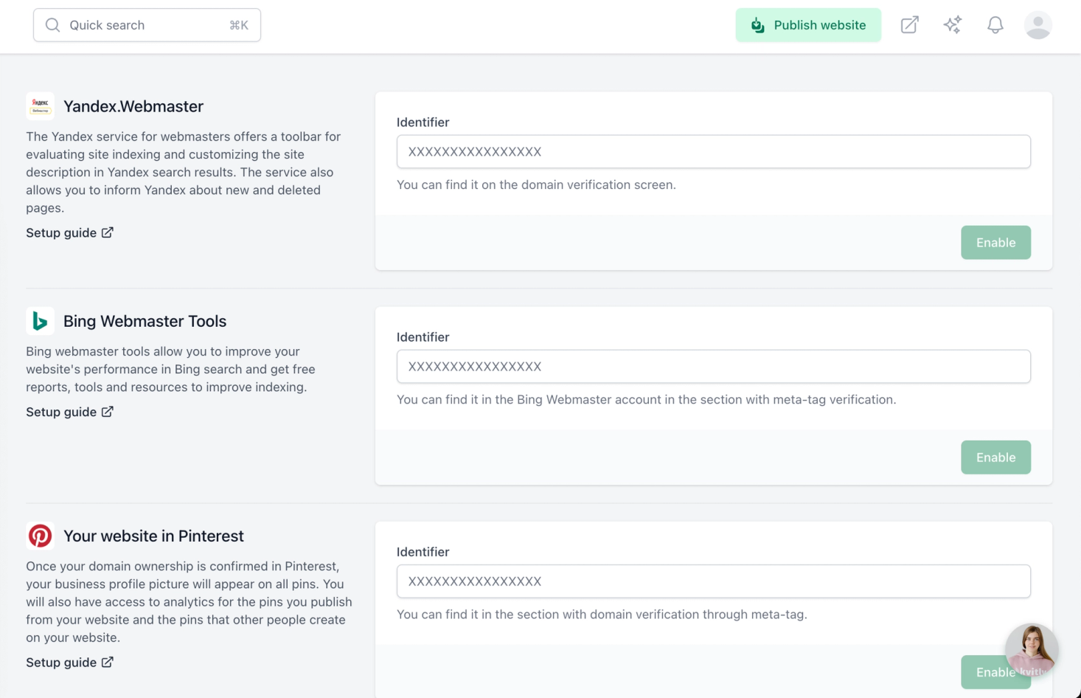The height and width of the screenshot is (698, 1081).
Task: Click the Quick search field
Action: pos(147,25)
